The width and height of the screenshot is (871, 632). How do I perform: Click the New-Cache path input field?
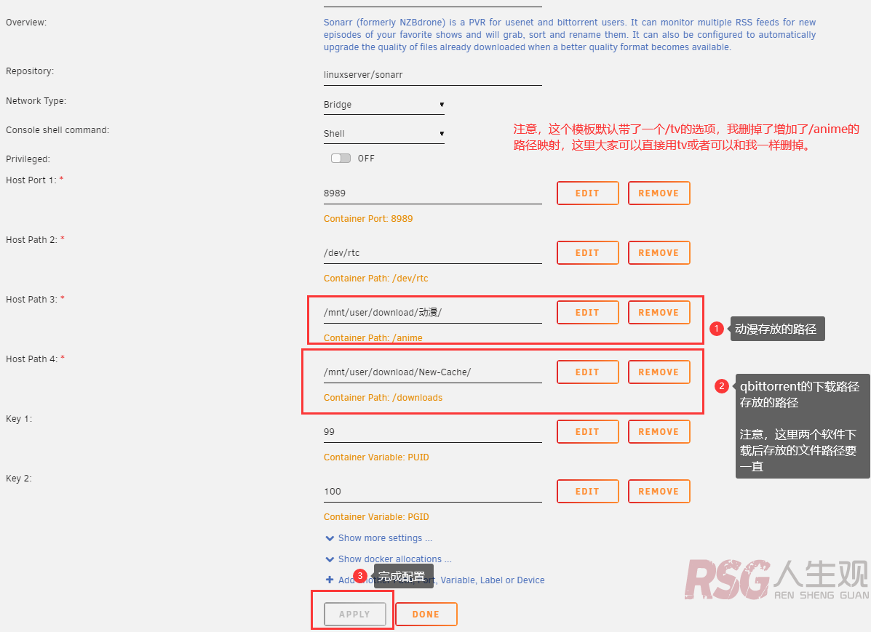point(432,372)
